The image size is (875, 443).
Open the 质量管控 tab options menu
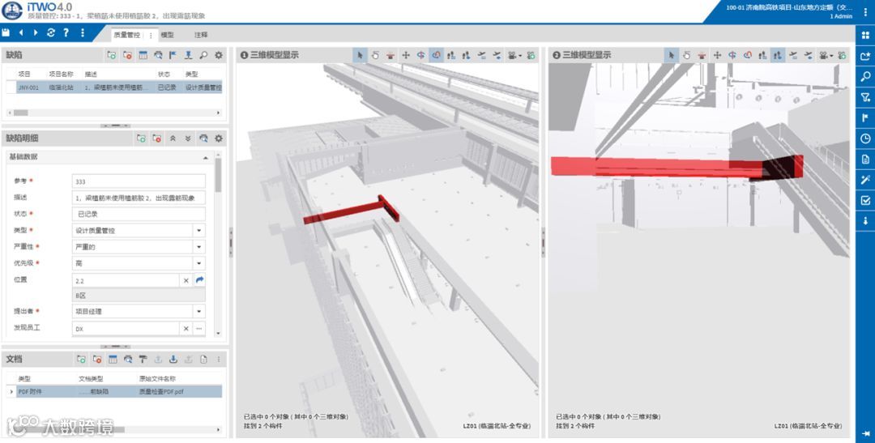coord(151,35)
